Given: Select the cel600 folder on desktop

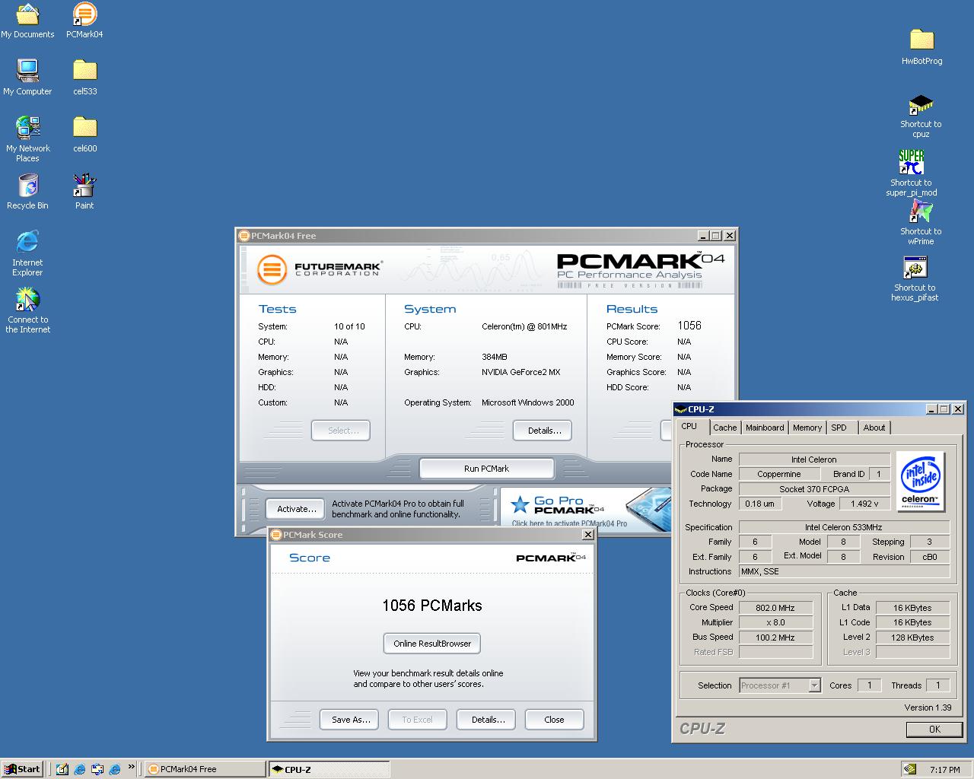Looking at the screenshot, I should coord(84,135).
